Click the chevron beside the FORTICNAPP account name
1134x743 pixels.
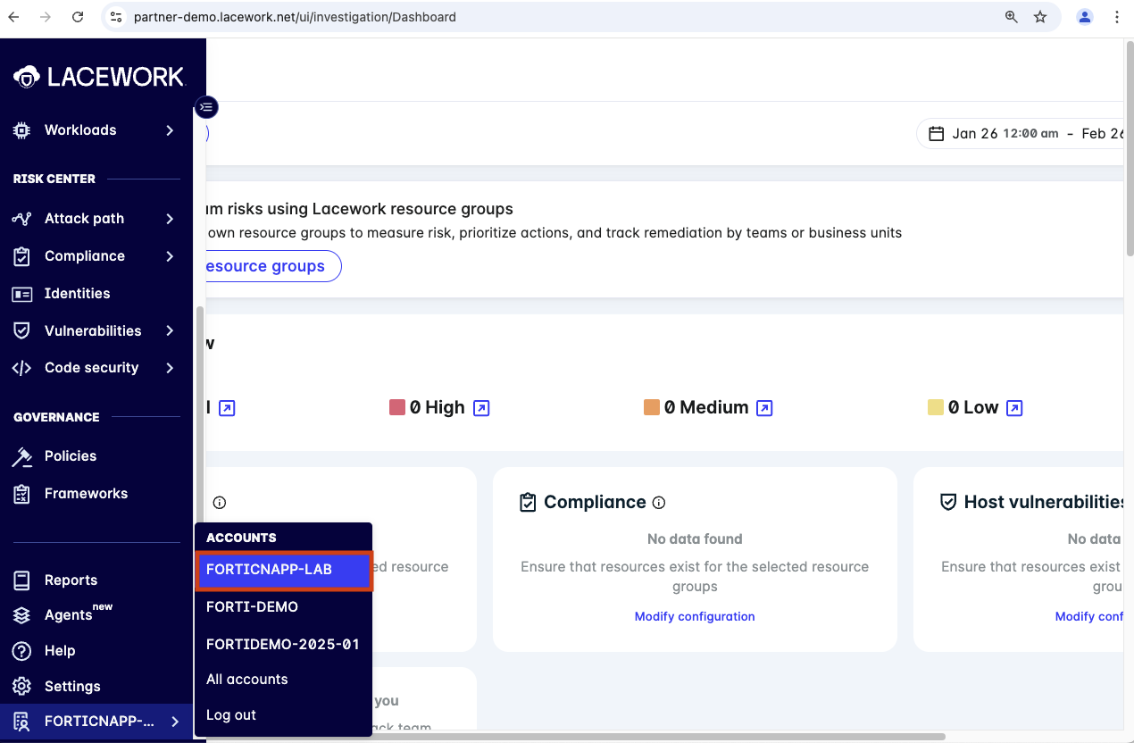pos(175,722)
